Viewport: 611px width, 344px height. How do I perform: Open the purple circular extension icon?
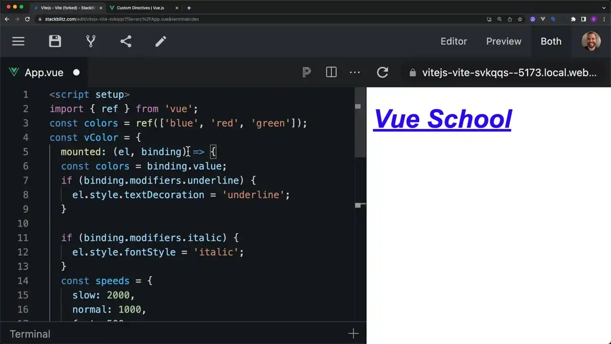coord(533,19)
